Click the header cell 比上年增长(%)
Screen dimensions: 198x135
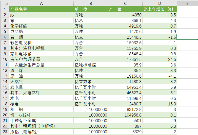pyautogui.click(x=160, y=9)
